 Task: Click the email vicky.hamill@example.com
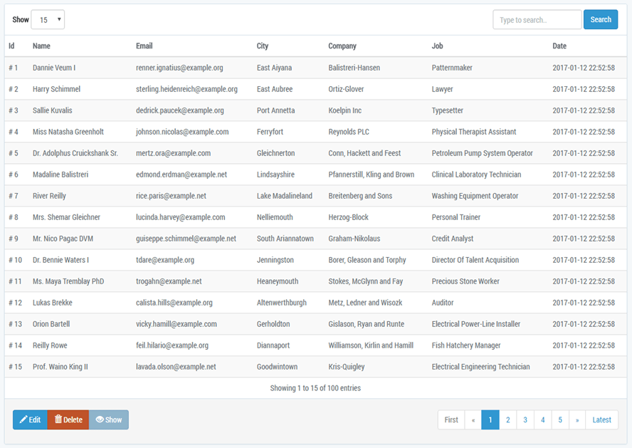[176, 324]
